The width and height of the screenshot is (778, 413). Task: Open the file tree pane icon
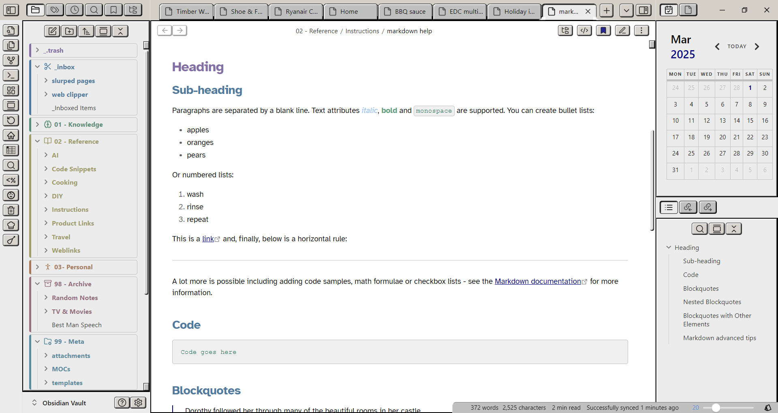tap(133, 10)
